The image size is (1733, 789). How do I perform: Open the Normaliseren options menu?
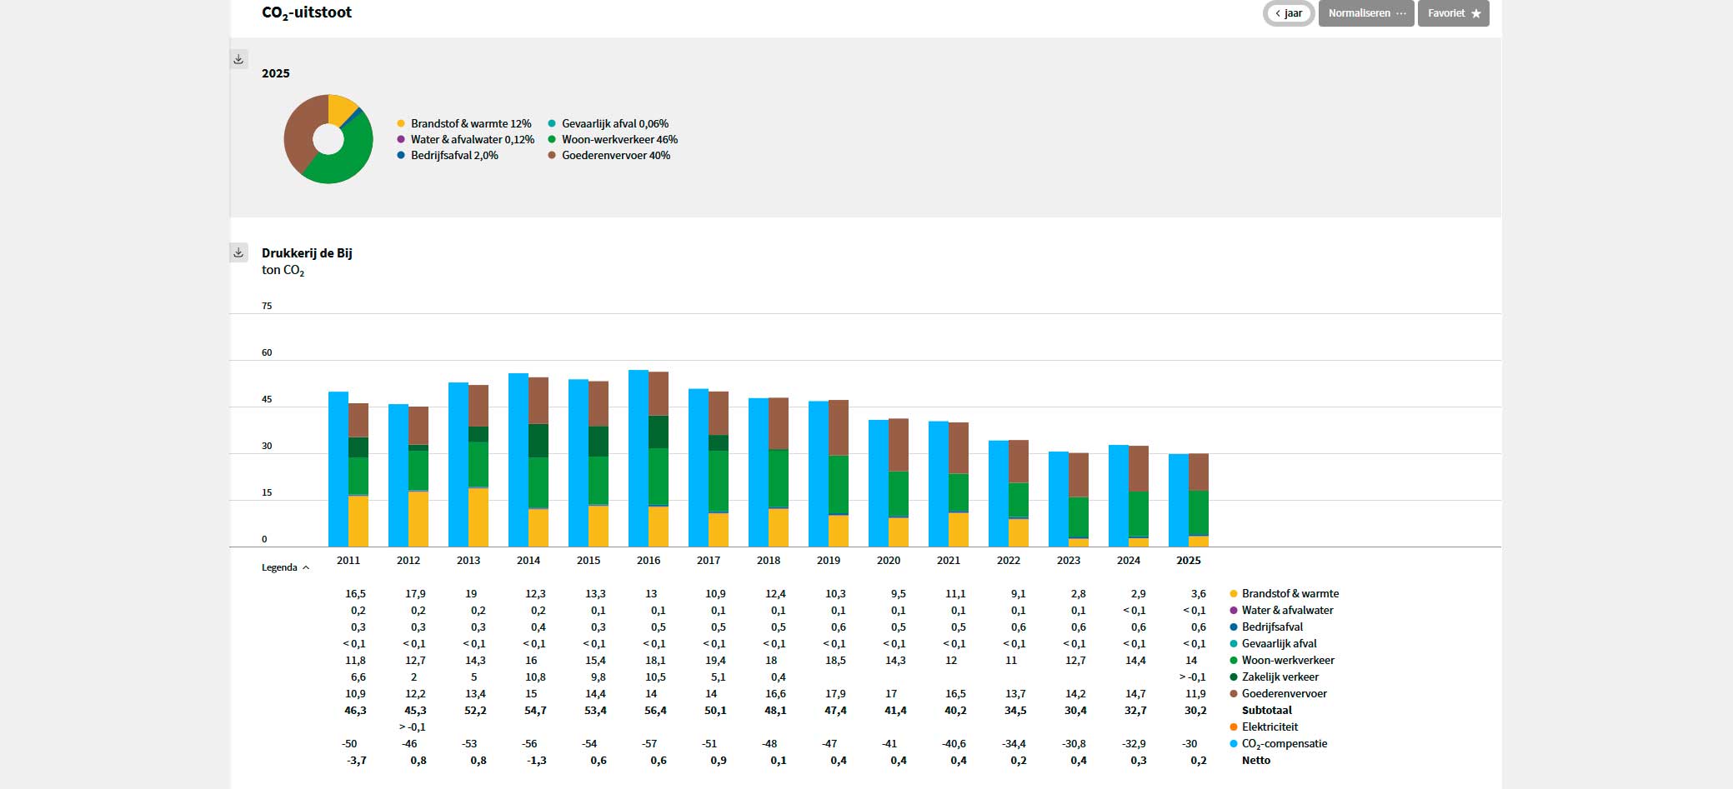(x=1366, y=13)
